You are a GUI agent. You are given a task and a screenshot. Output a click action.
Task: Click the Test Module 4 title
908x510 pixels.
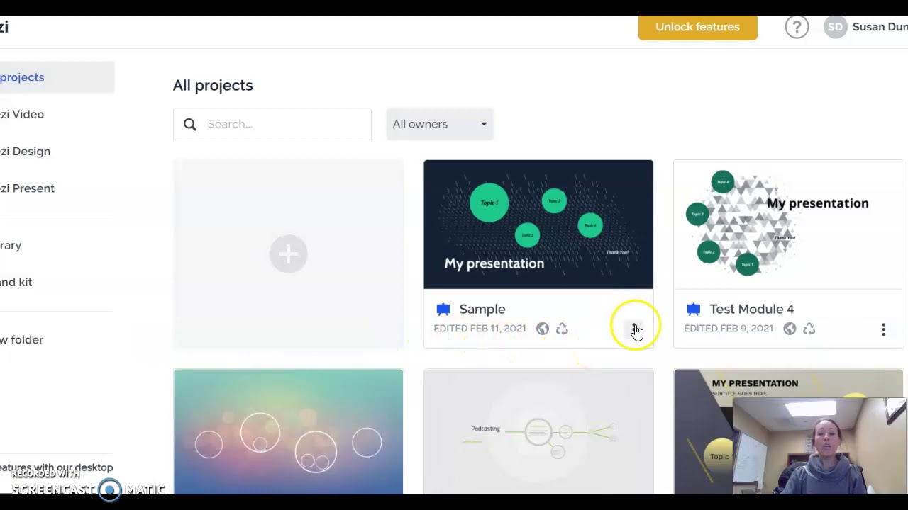click(x=751, y=309)
